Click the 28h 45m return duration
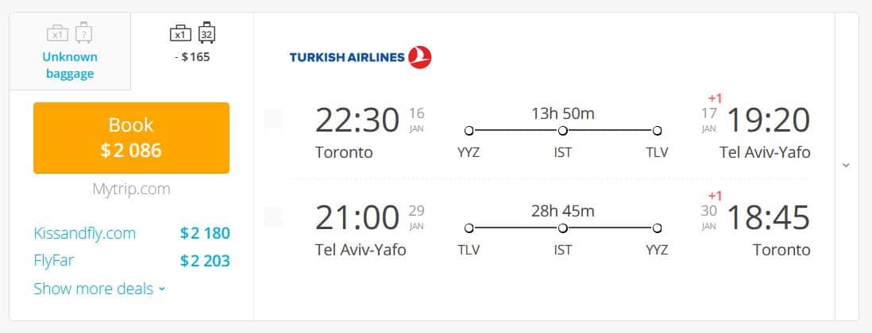872x333 pixels. [x=563, y=211]
